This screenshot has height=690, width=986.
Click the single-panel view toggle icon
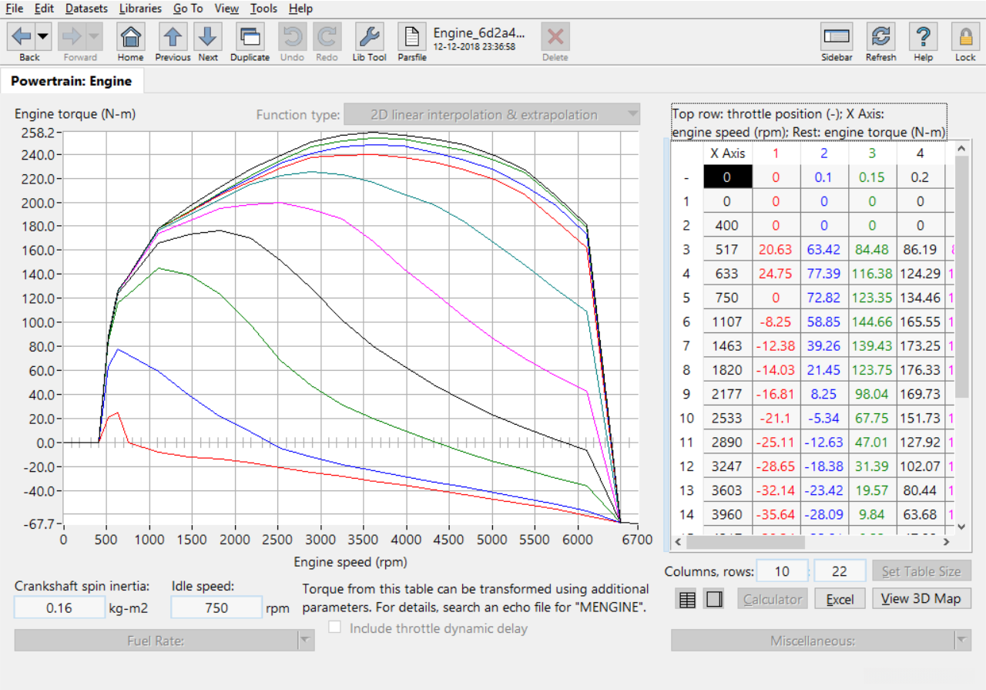714,599
